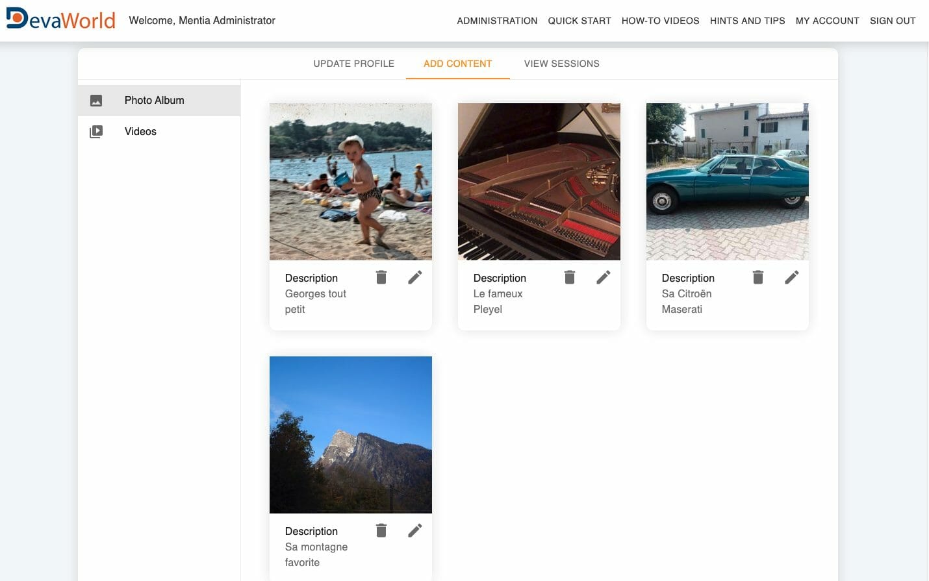
Task: Sign out of DevaWorld
Action: (x=893, y=21)
